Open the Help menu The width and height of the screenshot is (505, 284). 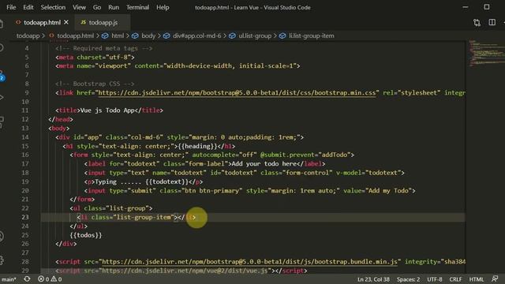pyautogui.click(x=163, y=7)
